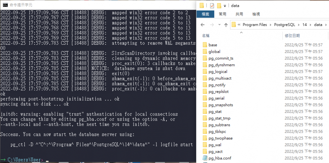Select the pg_stat_tmp folder icon
The height and width of the screenshot is (163, 329).
click(205, 118)
